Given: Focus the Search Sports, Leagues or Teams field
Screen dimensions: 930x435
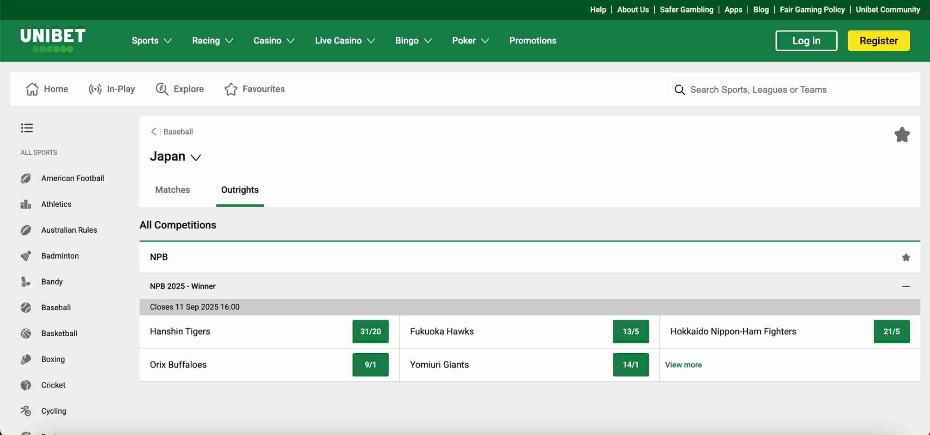Looking at the screenshot, I should pos(788,90).
